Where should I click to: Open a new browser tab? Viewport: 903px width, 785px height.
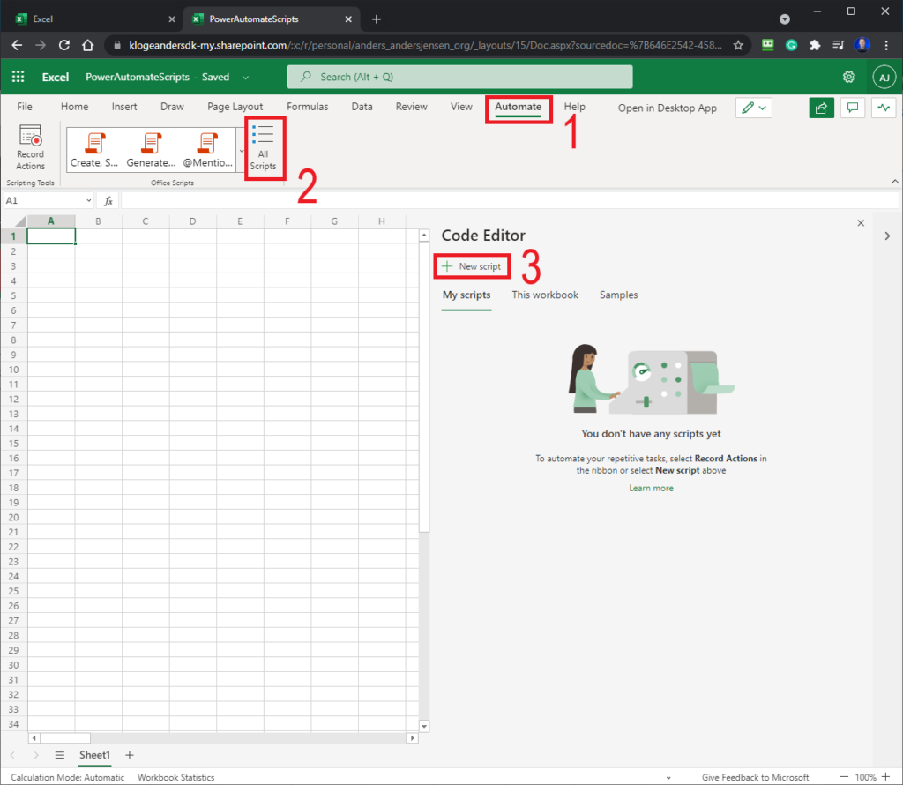(377, 19)
